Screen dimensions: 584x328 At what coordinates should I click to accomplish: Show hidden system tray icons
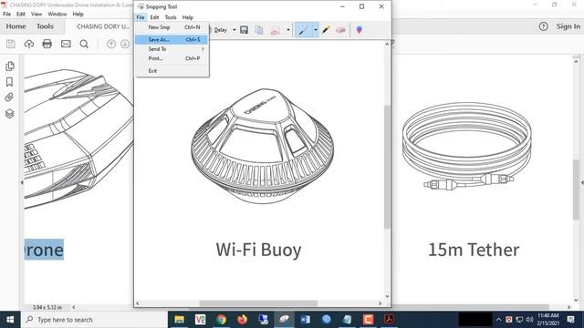(499, 320)
